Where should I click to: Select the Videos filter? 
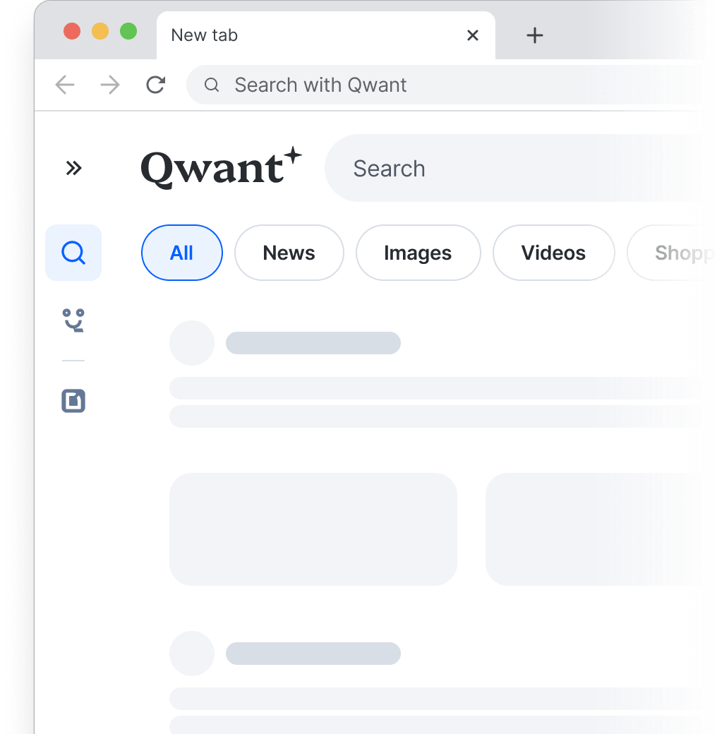pyautogui.click(x=553, y=253)
